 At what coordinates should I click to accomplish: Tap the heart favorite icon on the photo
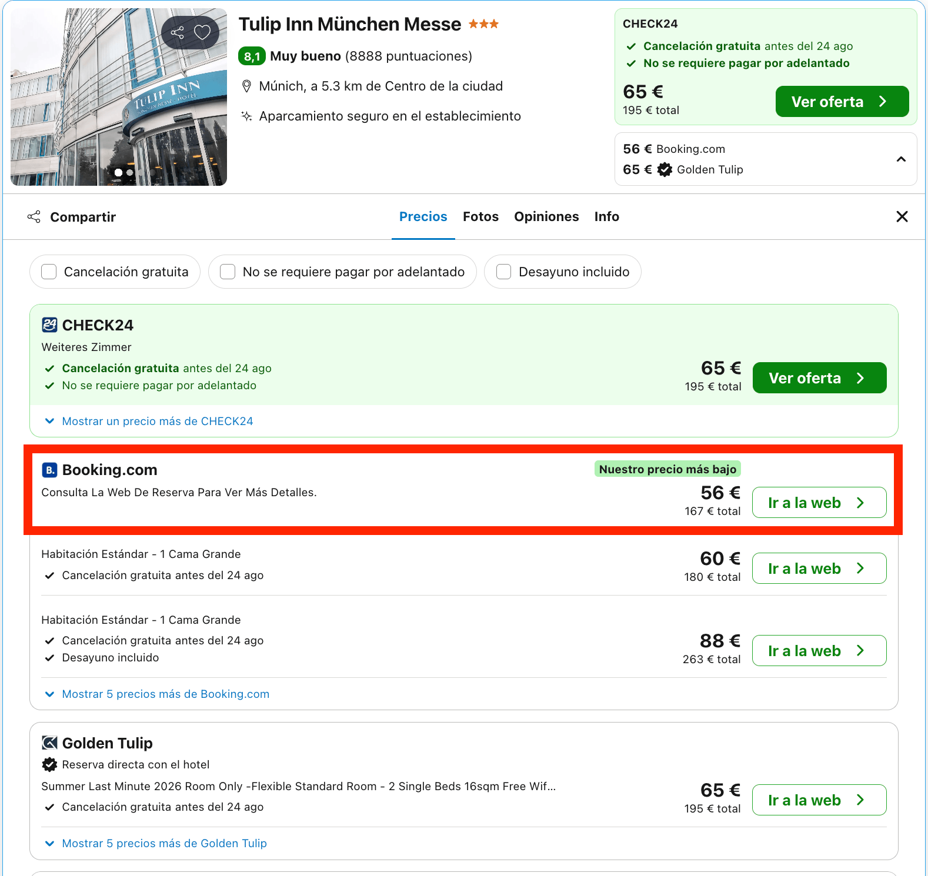pyautogui.click(x=202, y=32)
